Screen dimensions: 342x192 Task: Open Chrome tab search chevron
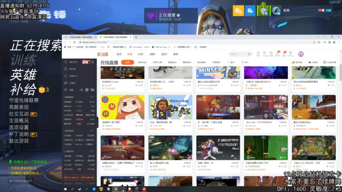click(318, 37)
